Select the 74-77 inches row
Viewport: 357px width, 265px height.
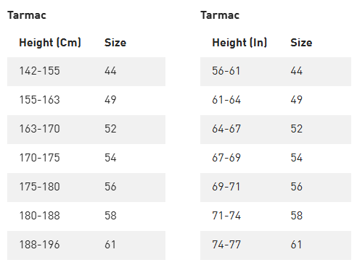pos(276,245)
